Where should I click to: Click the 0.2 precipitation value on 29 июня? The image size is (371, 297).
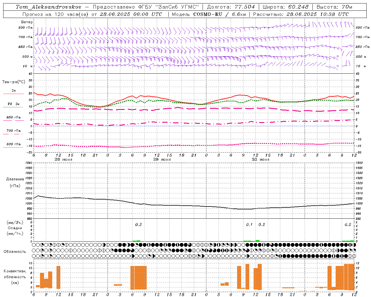pos(139,224)
